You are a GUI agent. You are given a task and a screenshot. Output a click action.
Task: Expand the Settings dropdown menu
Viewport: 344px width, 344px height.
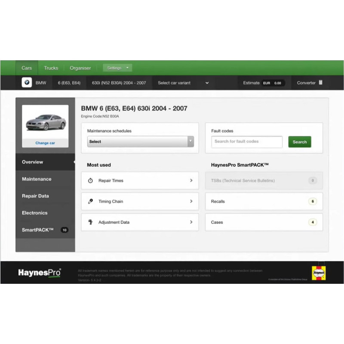117,68
